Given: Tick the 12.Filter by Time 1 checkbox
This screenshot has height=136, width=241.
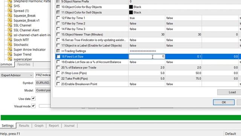Looking at the screenshot, I should 58,18.
